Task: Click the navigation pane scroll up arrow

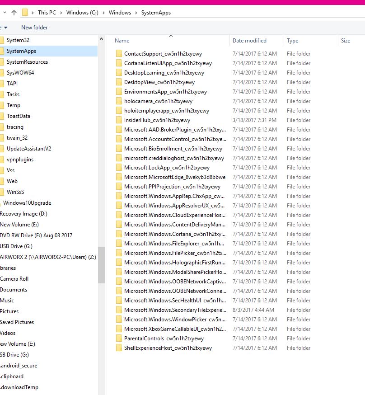Action: [102, 39]
